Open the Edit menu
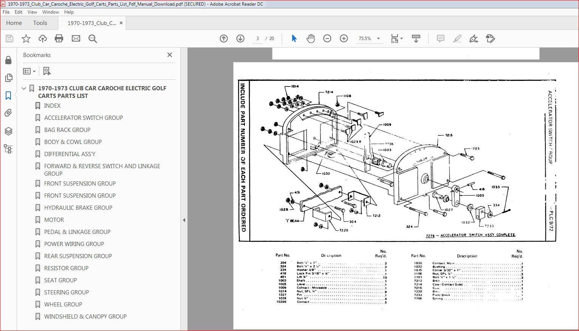 [19, 12]
